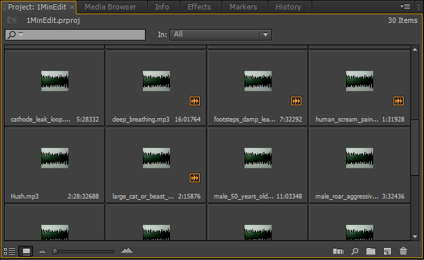Viewport: 424px width, 260px height.
Task: Open the Info tab
Action: (x=162, y=7)
